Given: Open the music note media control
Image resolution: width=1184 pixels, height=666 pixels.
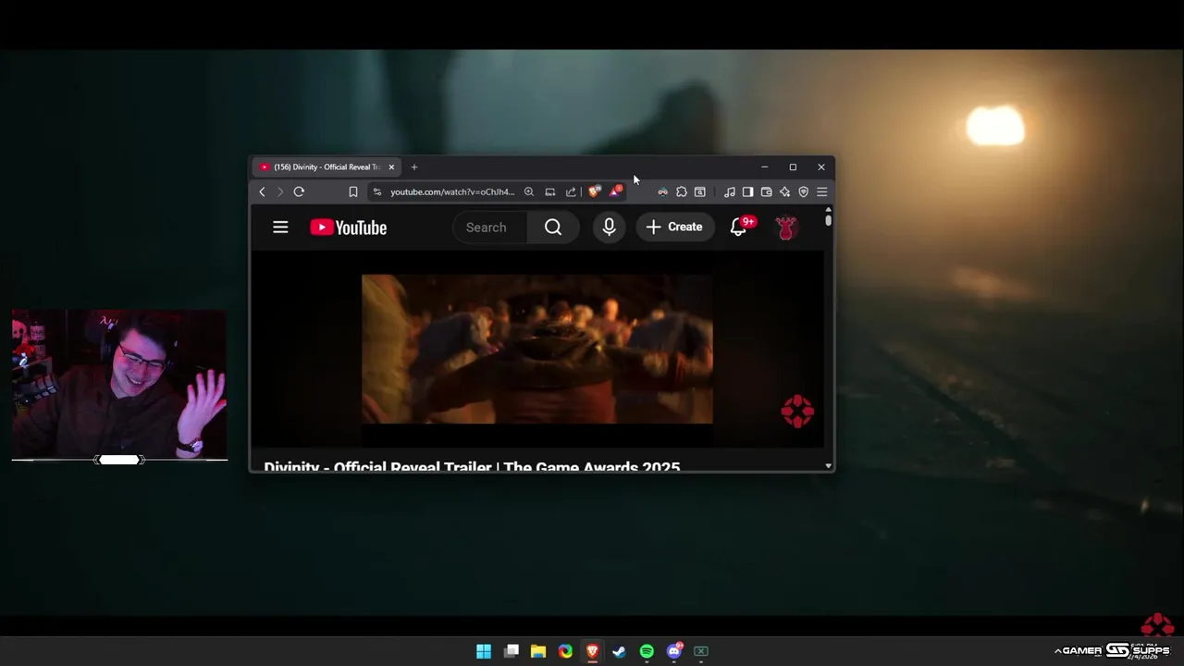Looking at the screenshot, I should pos(729,191).
